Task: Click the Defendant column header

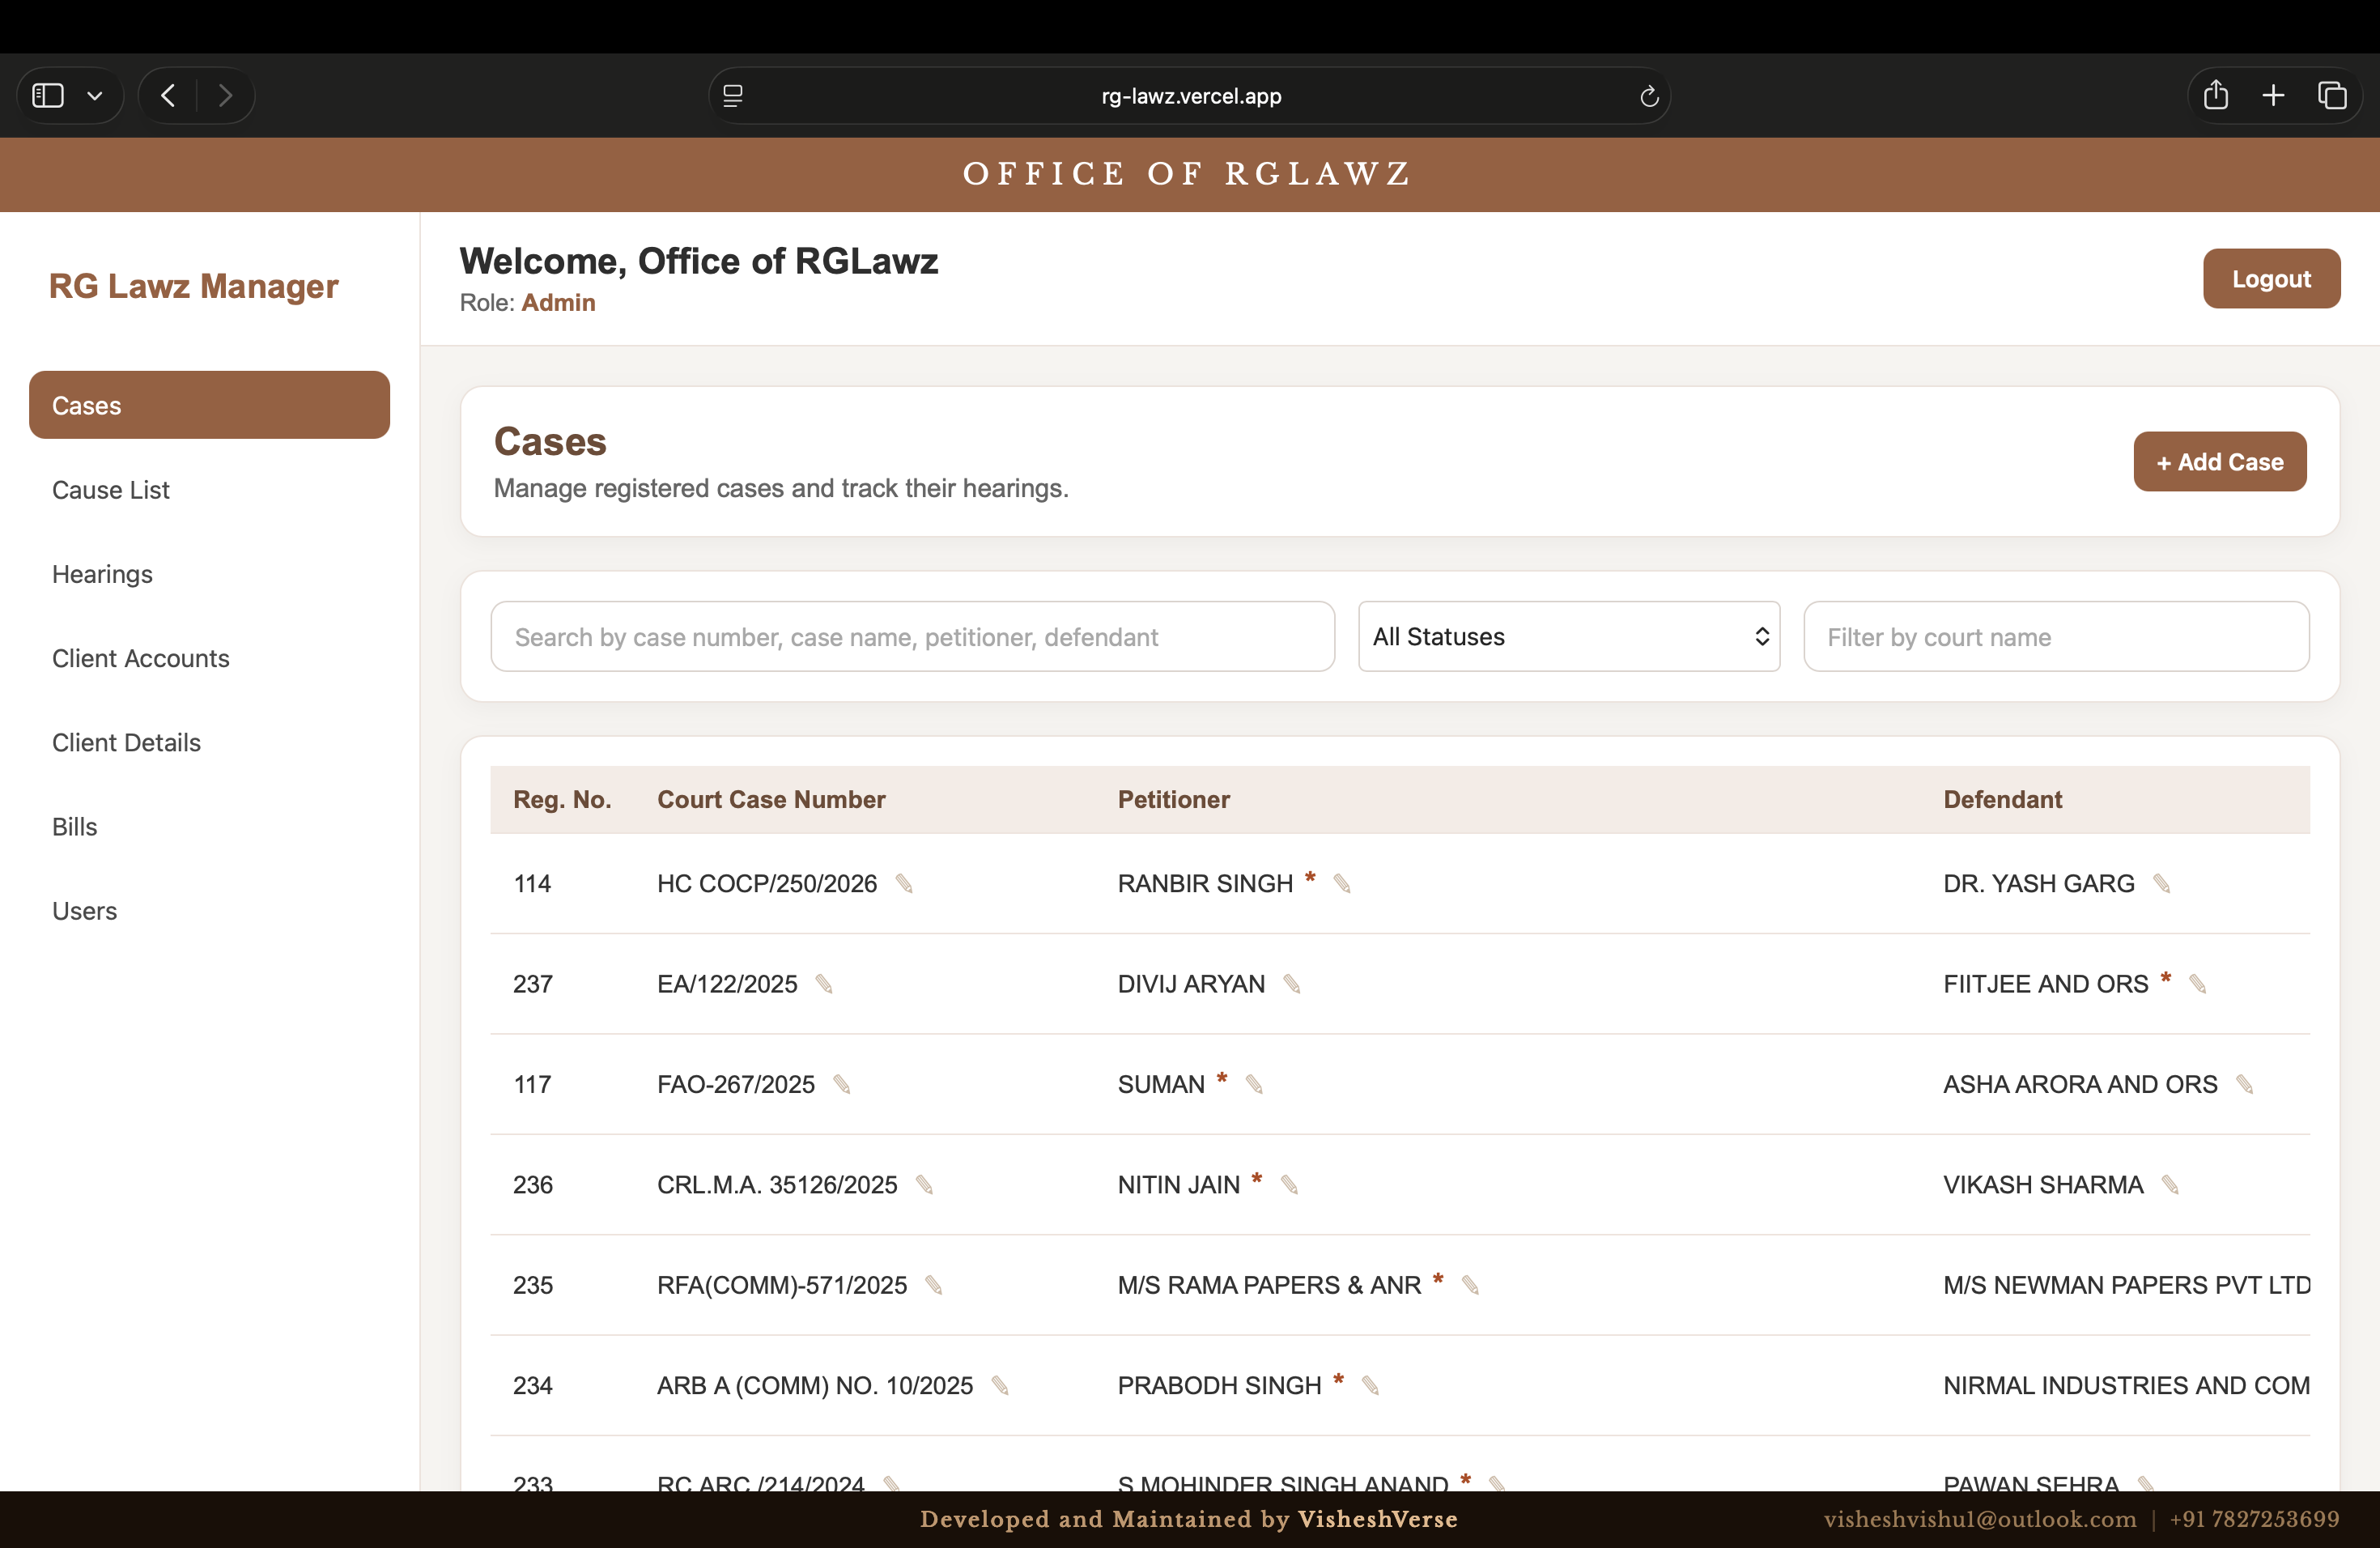Action: click(2002, 800)
